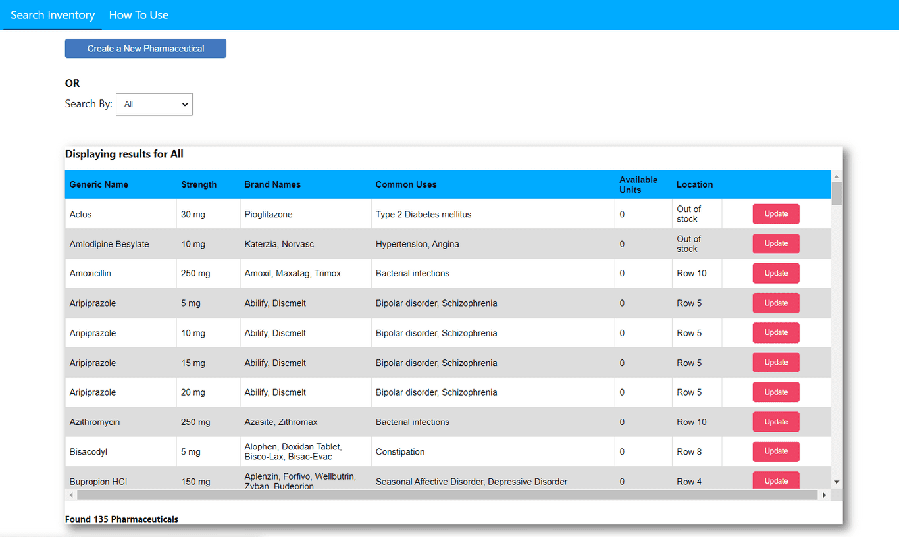Image resolution: width=899 pixels, height=537 pixels.
Task: Select the Search Inventory tab
Action: [52, 14]
